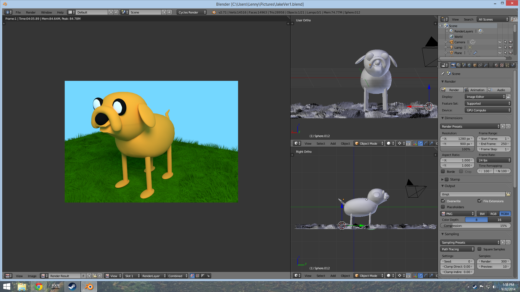
Task: Open the Render menu in top bar
Action: 31,12
